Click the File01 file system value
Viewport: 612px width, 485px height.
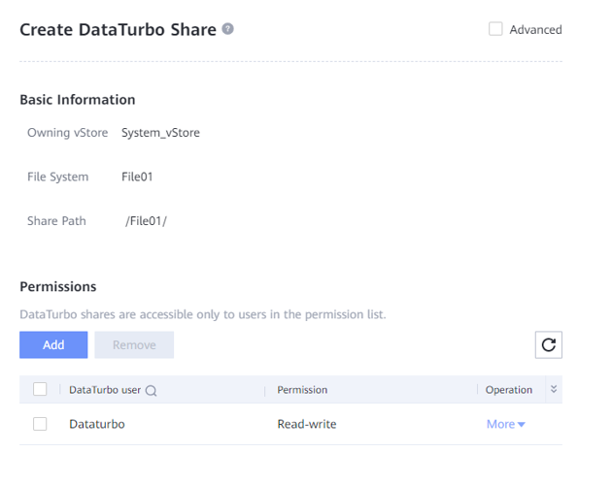coord(137,177)
